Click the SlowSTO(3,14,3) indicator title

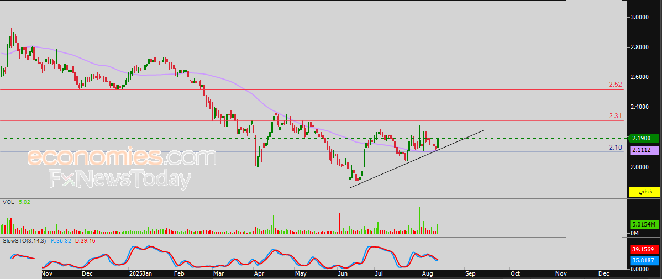[24, 240]
